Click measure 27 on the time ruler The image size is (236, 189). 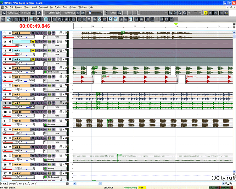[x=135, y=26]
